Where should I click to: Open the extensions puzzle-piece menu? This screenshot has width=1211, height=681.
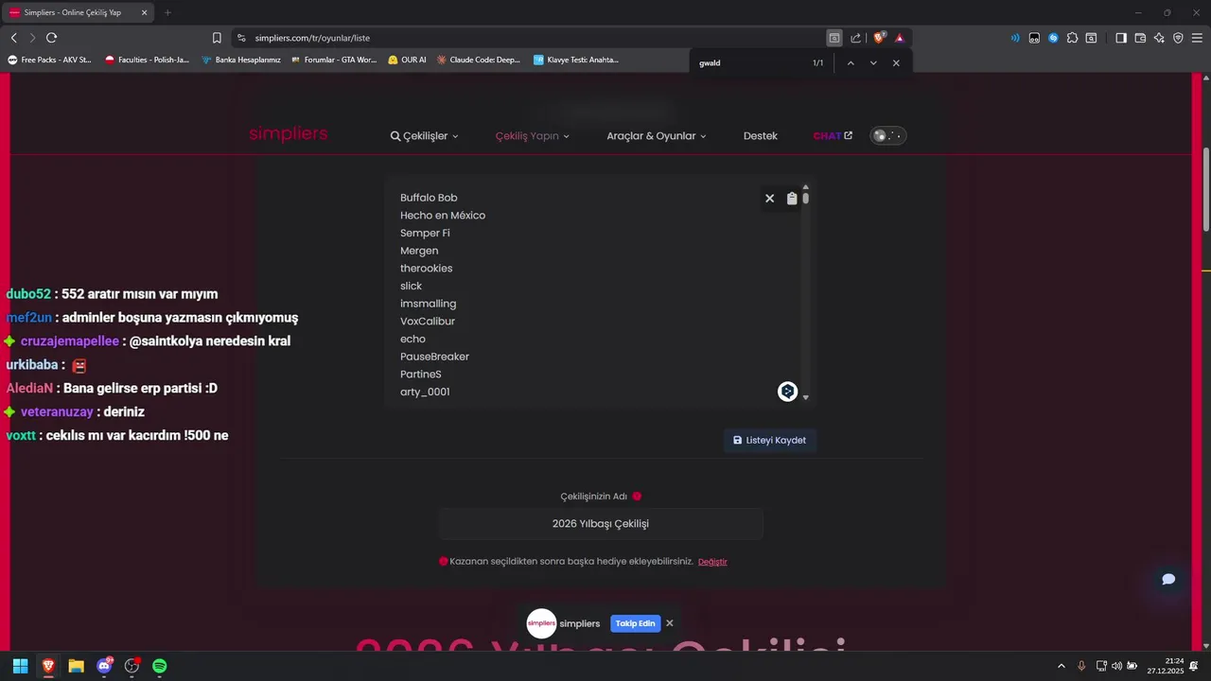(x=1072, y=38)
